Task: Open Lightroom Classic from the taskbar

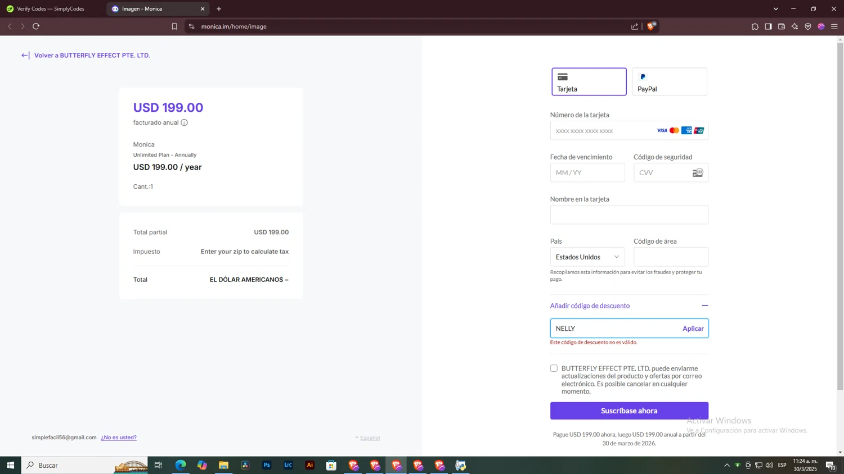Action: [x=288, y=465]
